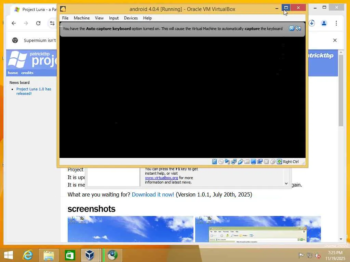Go forward in the browser
Image resolution: width=350 pixels, height=262 pixels.
(26, 23)
